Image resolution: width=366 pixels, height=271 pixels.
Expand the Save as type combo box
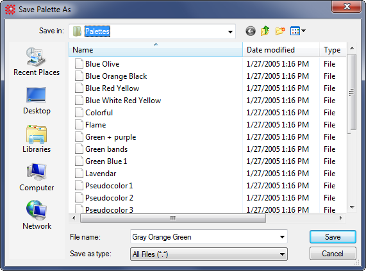coord(209,254)
